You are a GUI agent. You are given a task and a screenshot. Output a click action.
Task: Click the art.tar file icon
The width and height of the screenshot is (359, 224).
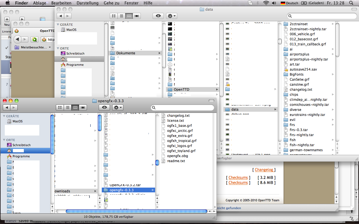click(286, 64)
